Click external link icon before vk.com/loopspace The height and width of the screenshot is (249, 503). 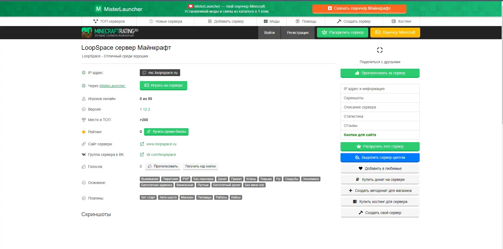[x=142, y=155]
